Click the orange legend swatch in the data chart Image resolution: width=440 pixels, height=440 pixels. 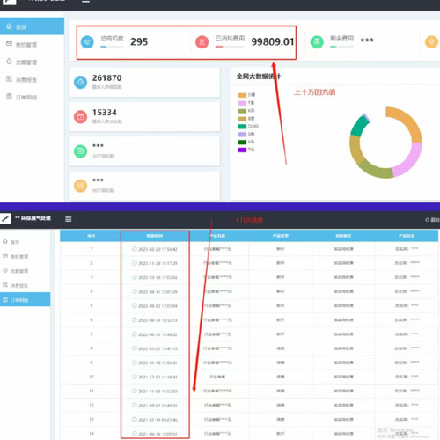point(242,95)
